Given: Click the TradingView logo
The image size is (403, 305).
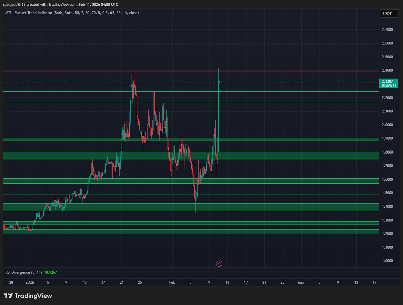Looking at the screenshot, I should (28, 296).
